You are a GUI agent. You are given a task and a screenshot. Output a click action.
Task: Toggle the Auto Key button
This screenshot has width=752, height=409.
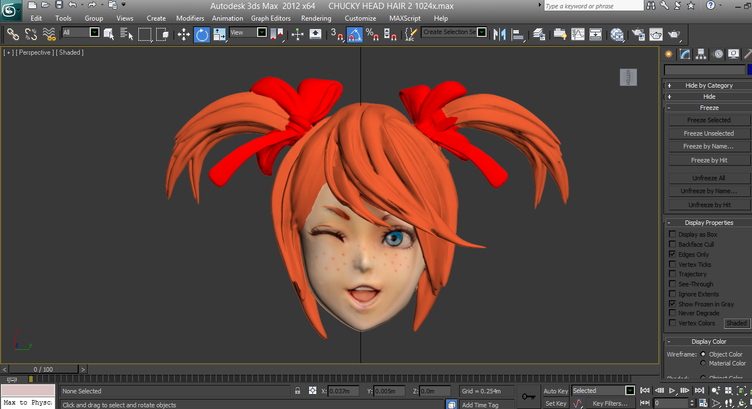pos(556,391)
